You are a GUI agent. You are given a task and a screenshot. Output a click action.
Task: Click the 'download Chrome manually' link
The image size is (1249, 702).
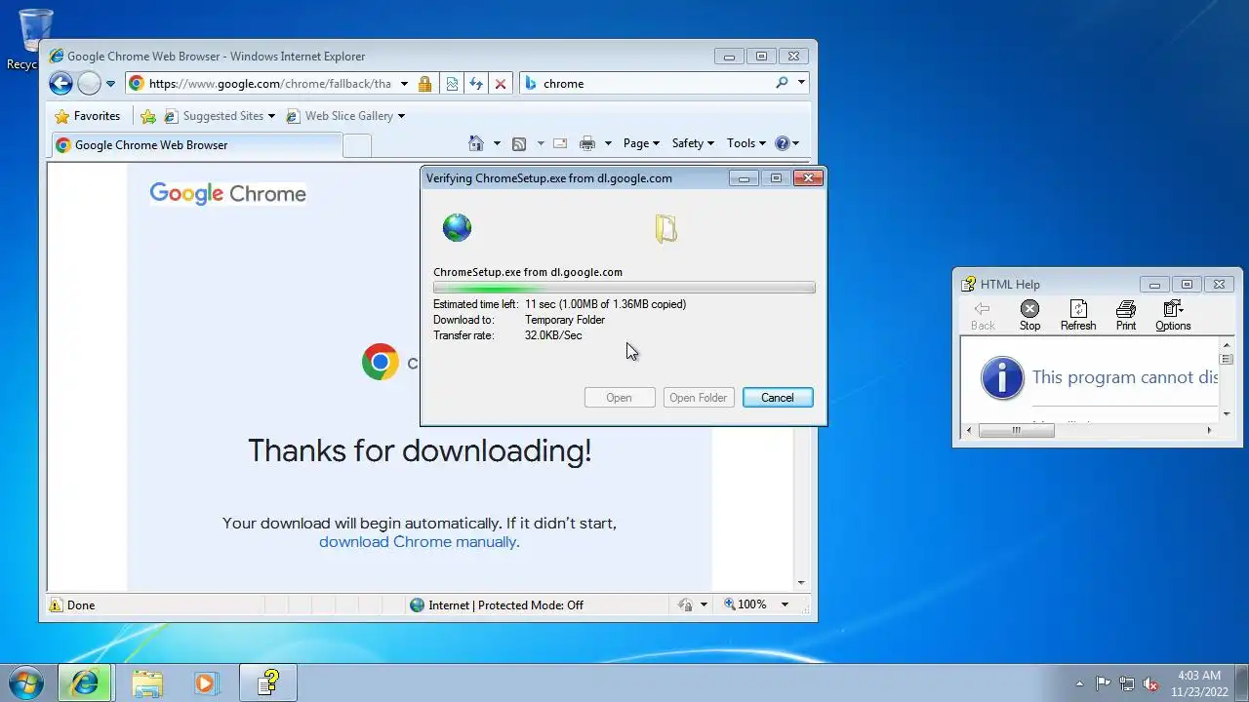click(419, 542)
